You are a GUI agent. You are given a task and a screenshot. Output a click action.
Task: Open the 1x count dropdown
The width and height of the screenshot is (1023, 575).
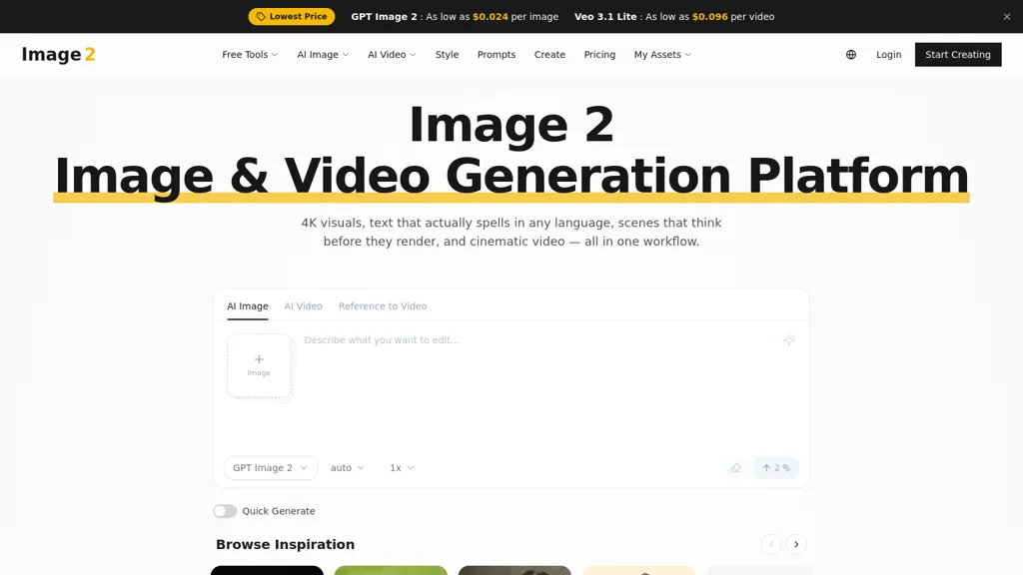click(x=402, y=468)
